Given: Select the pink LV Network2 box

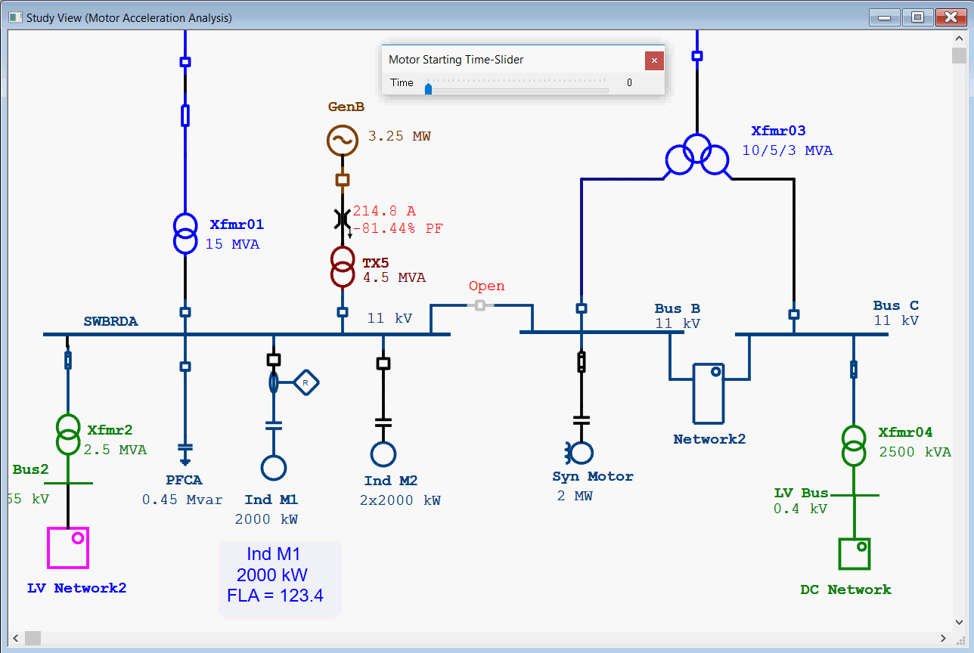Looking at the screenshot, I should (x=68, y=548).
